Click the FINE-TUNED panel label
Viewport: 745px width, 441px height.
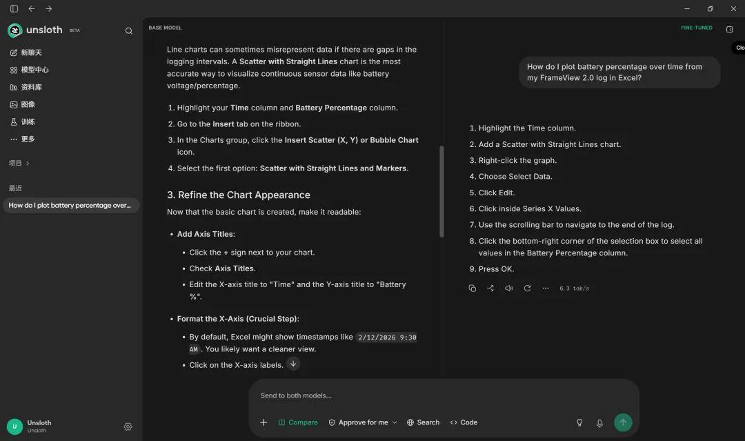pyautogui.click(x=697, y=28)
